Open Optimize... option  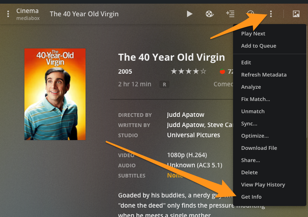pos(270,136)
